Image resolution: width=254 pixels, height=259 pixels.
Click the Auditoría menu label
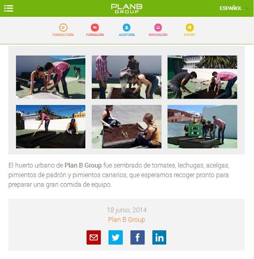pyautogui.click(x=127, y=35)
